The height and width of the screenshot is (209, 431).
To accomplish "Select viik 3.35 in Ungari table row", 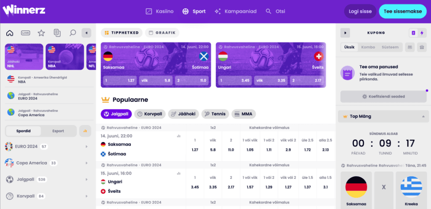I will pyautogui.click(x=213, y=183).
